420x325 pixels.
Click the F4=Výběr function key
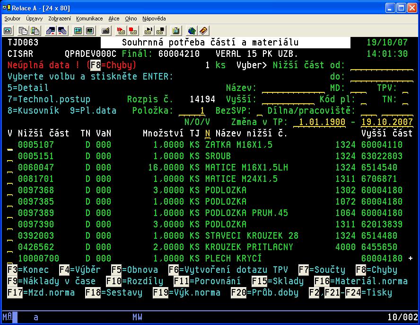[x=80, y=270]
